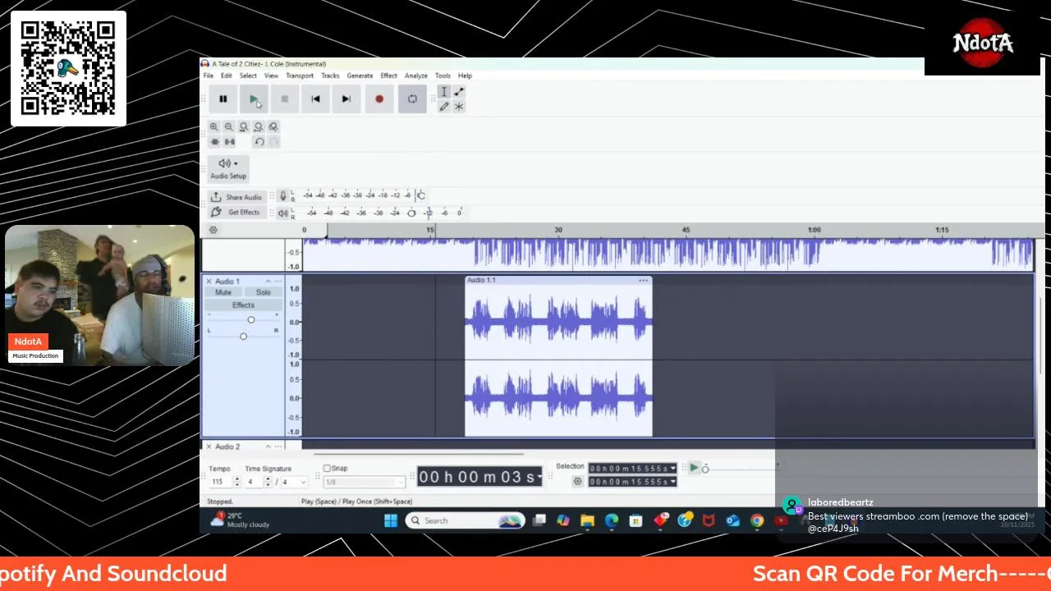1051x591 pixels.
Task: Click the Play-at-speed green button
Action: pyautogui.click(x=694, y=468)
